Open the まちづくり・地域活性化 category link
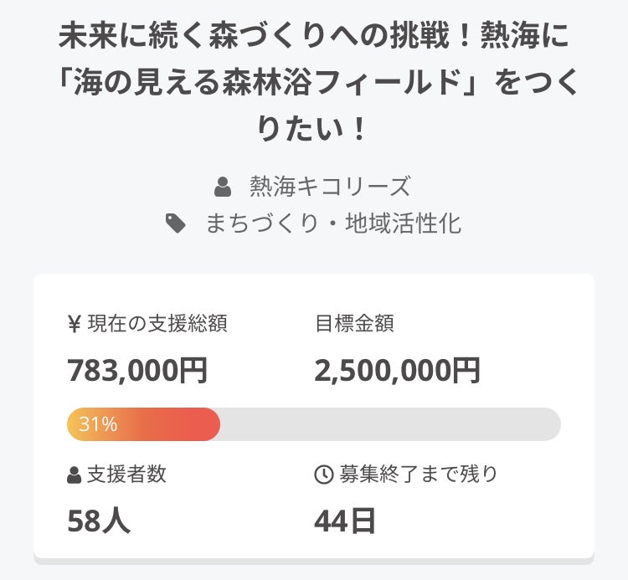Screen dimensions: 628x580 [333, 223]
